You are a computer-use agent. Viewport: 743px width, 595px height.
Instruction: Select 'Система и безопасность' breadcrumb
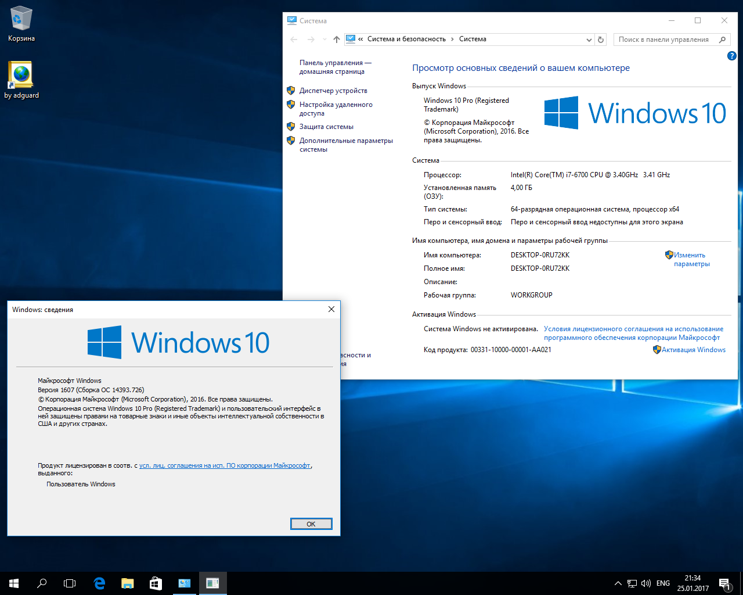click(x=406, y=39)
